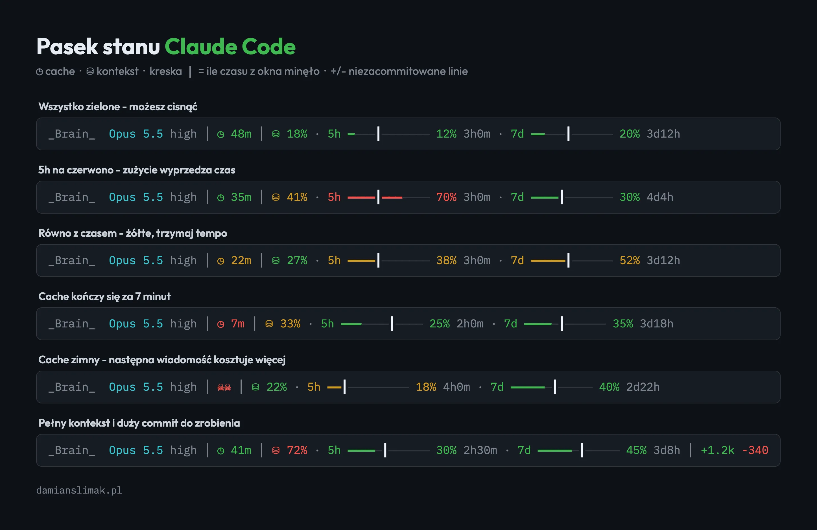Click the red 5h usage bar at 70%
The image size is (817, 530).
[388, 197]
